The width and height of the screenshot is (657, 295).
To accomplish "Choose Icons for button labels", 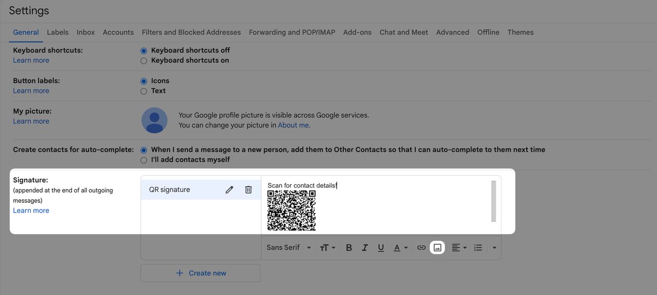I will click(144, 81).
